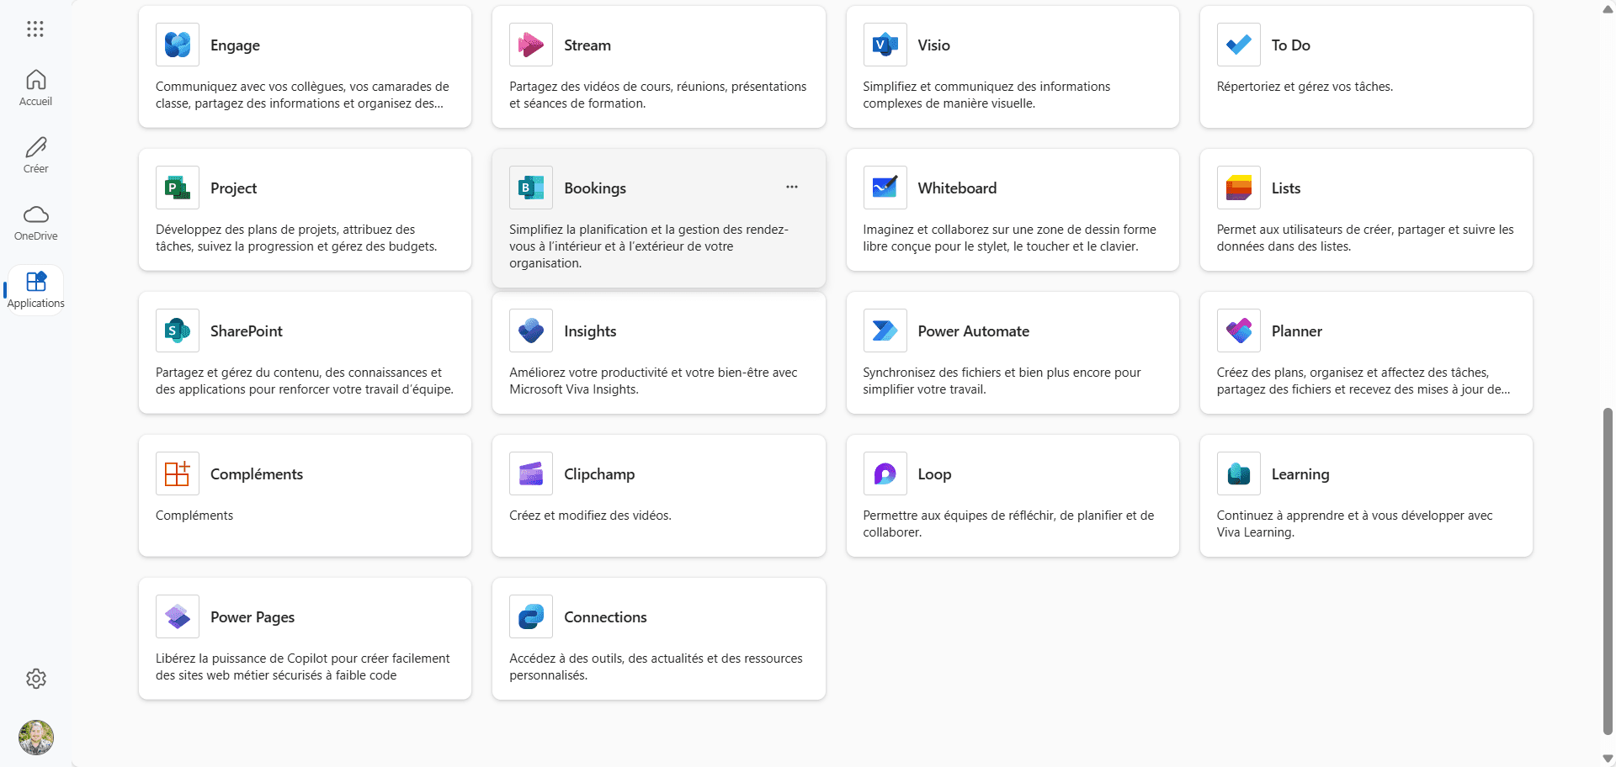Open the Bookings app title
The image size is (1616, 767).
(x=595, y=188)
